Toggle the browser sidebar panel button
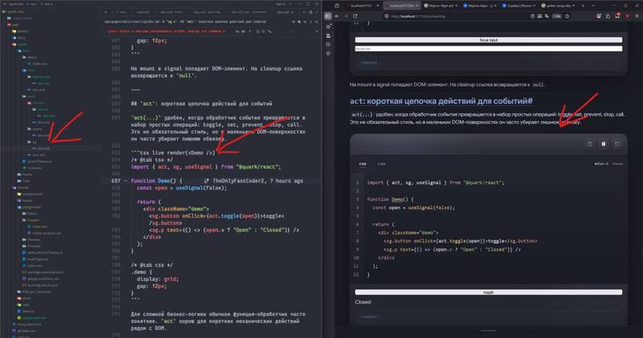The height and width of the screenshot is (338, 643). 328,16
